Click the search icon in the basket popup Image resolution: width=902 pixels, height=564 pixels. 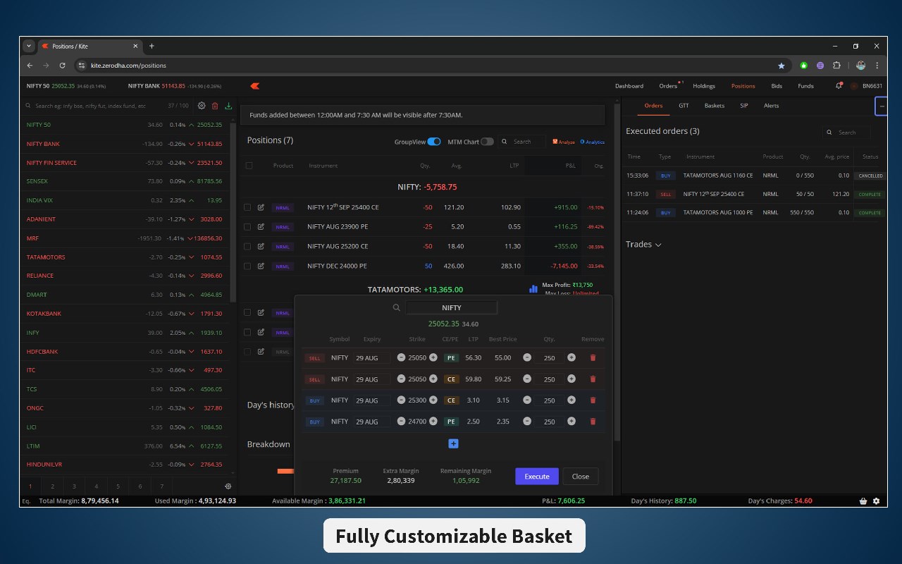coord(397,308)
